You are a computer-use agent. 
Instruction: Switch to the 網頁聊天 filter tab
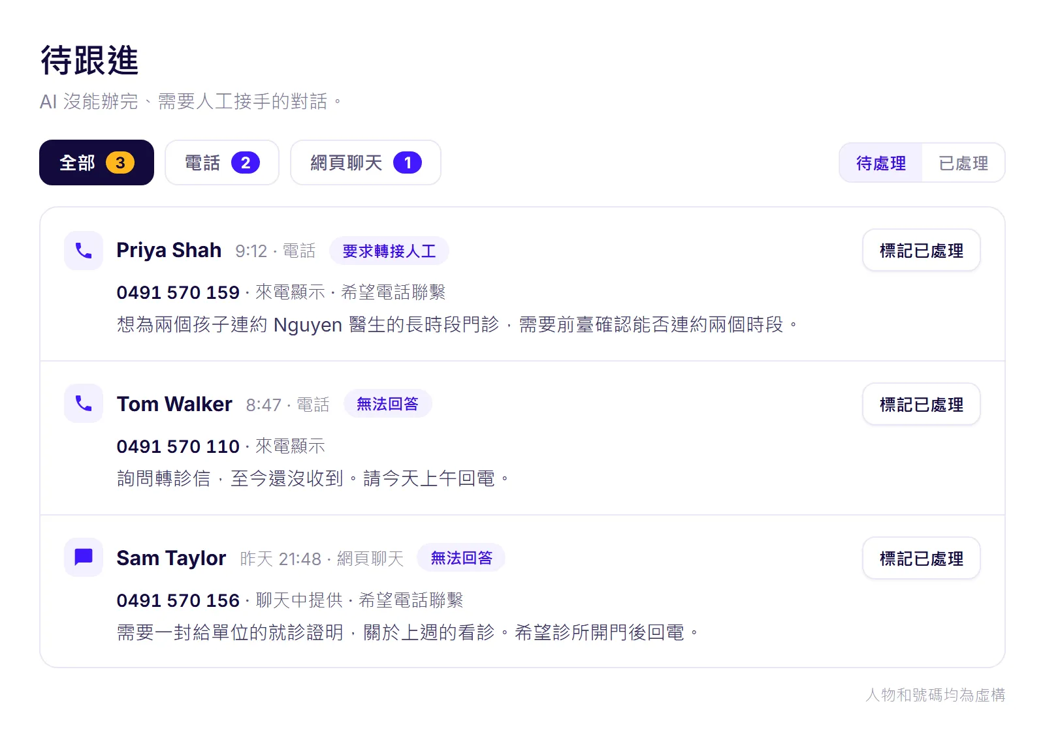(366, 162)
